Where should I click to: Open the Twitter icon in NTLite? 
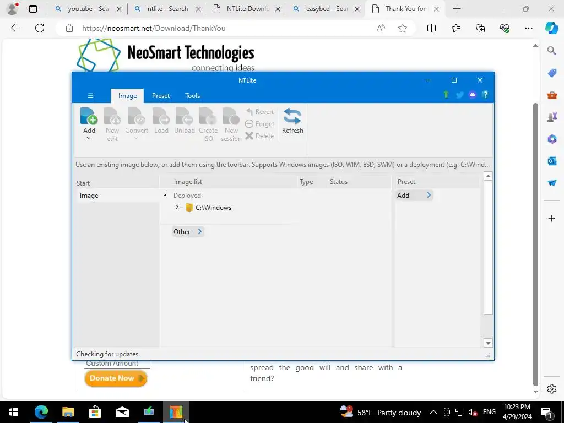click(x=460, y=95)
